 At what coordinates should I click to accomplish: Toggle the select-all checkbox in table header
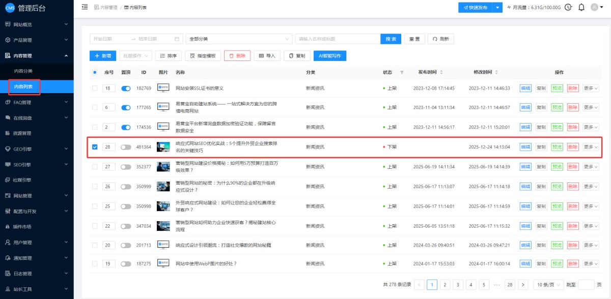tap(95, 72)
